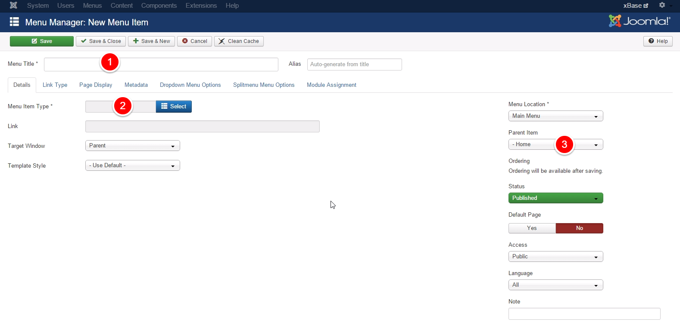Click the Menu Manager grid icon
The image size is (680, 334).
click(x=14, y=22)
